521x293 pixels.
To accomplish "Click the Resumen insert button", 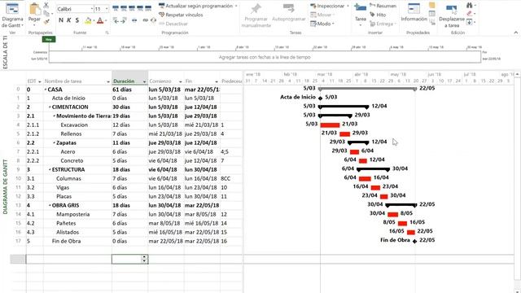I will pyautogui.click(x=383, y=6).
